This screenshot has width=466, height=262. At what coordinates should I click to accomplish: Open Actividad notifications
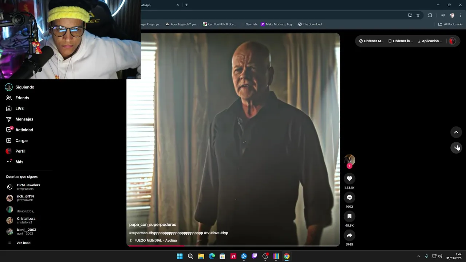(x=19, y=130)
